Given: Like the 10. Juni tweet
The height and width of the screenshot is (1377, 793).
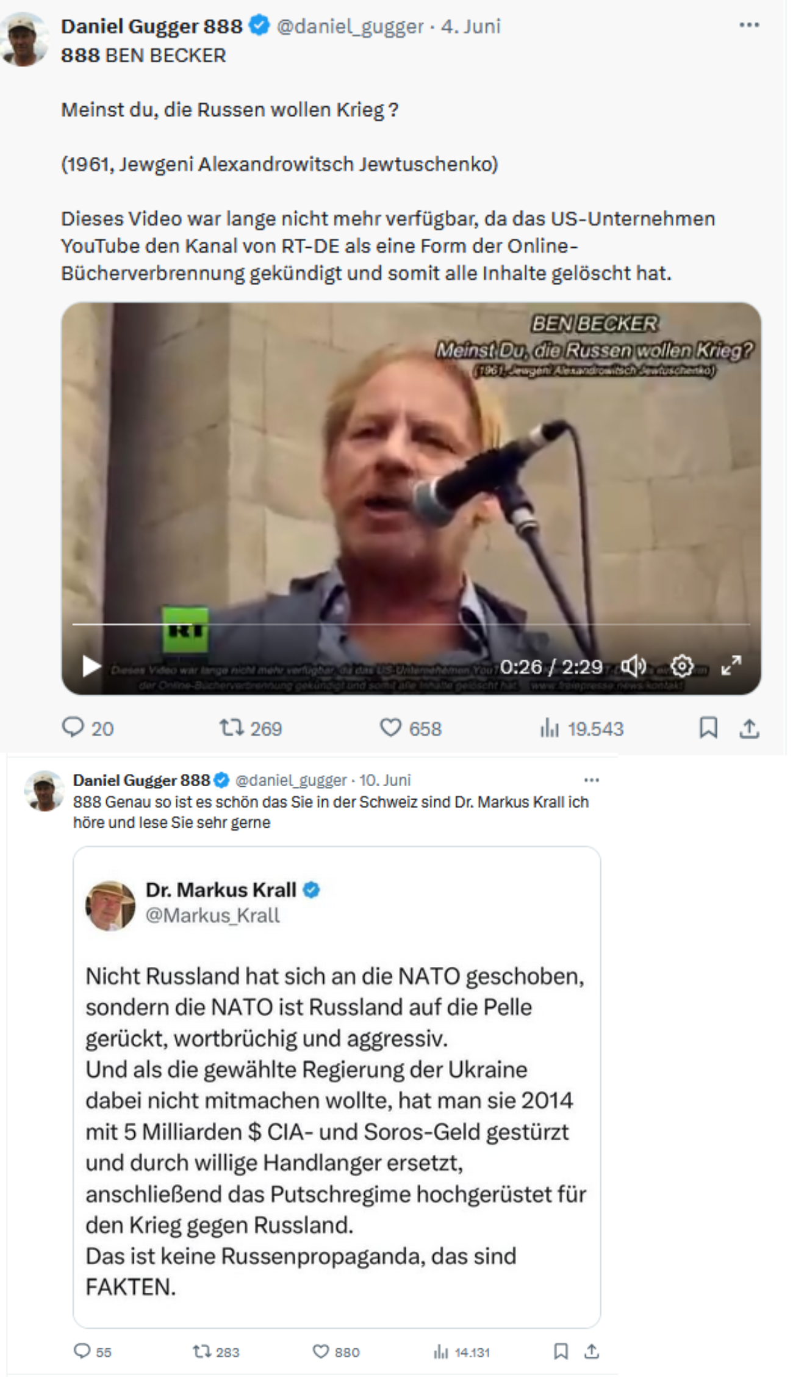Looking at the screenshot, I should pos(321,1351).
